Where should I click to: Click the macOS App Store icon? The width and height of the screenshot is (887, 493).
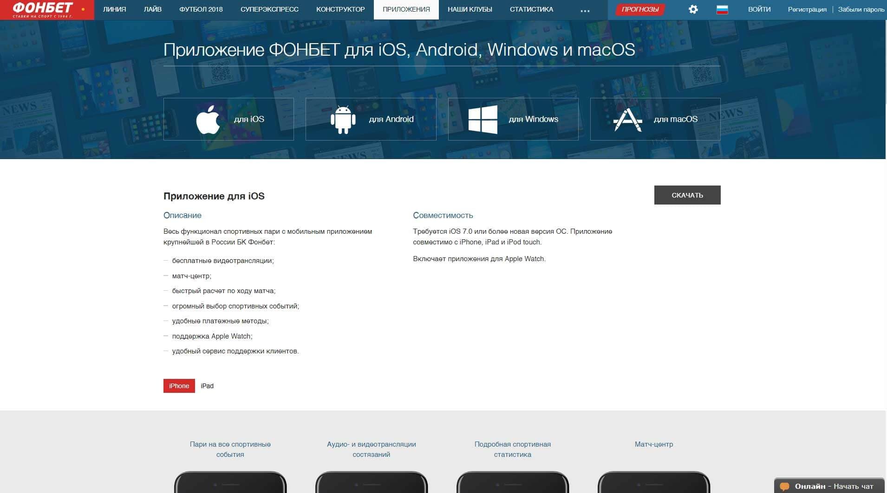627,120
